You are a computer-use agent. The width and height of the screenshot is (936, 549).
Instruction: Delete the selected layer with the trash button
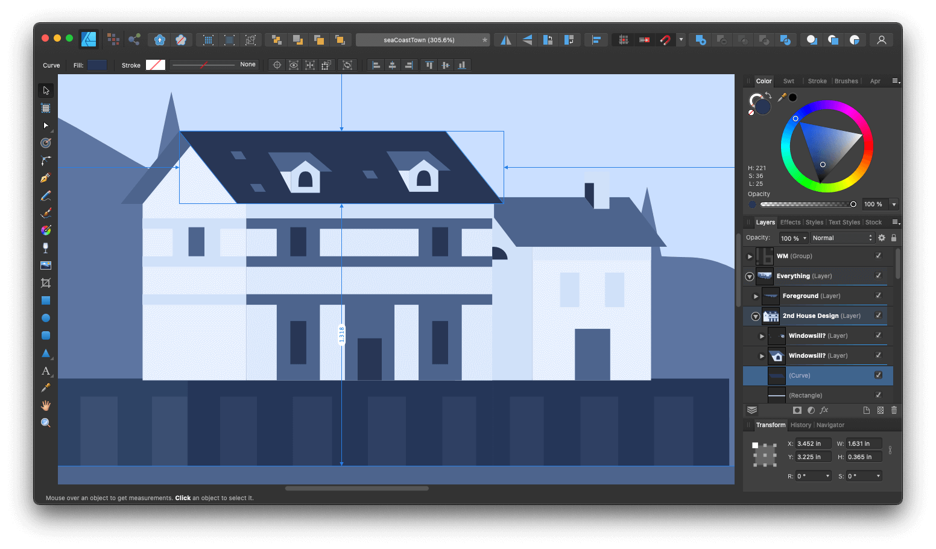pyautogui.click(x=894, y=410)
